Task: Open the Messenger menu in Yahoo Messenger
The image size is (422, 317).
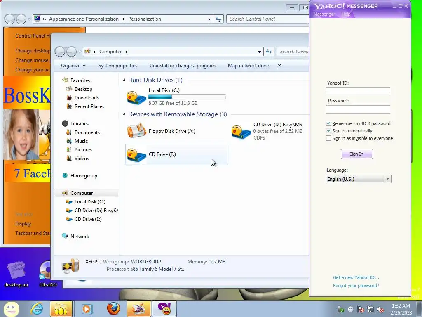Action: point(324,14)
